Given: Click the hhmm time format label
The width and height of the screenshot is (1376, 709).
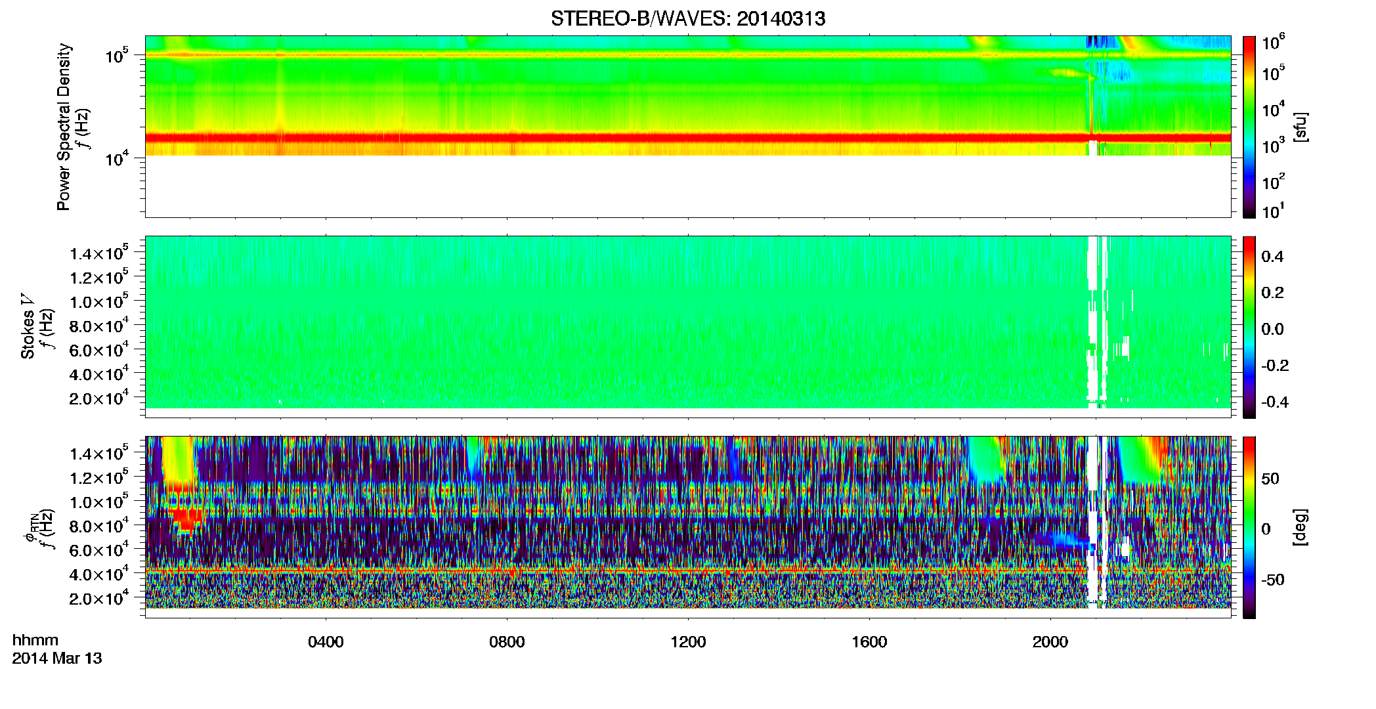Looking at the screenshot, I should tap(35, 641).
